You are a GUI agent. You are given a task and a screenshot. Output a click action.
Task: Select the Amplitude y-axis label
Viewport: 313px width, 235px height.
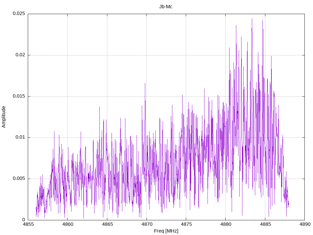click(x=4, y=117)
